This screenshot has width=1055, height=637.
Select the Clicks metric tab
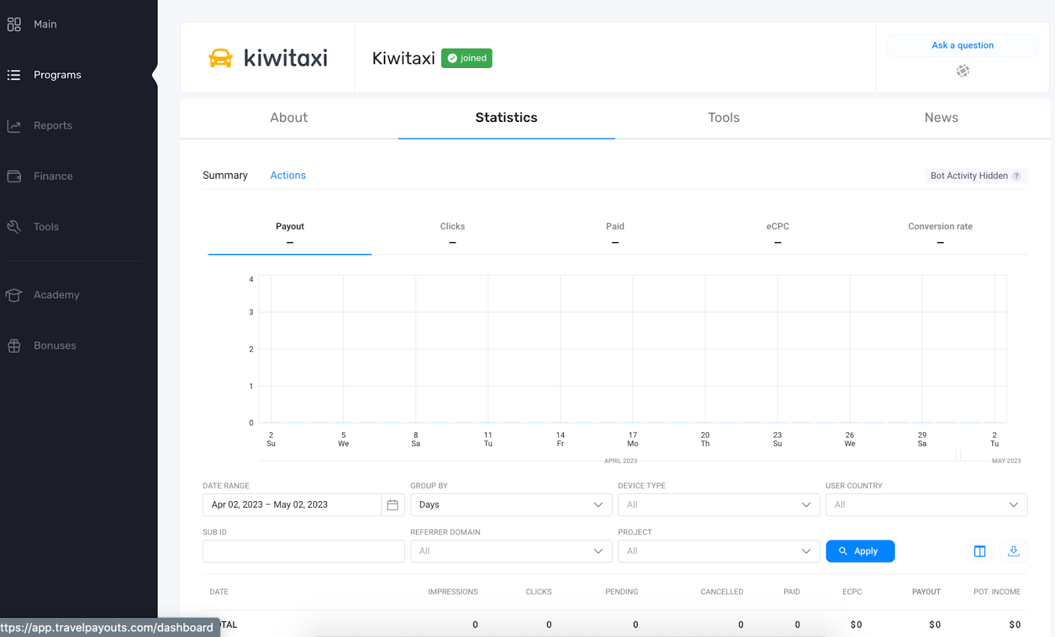click(x=452, y=234)
